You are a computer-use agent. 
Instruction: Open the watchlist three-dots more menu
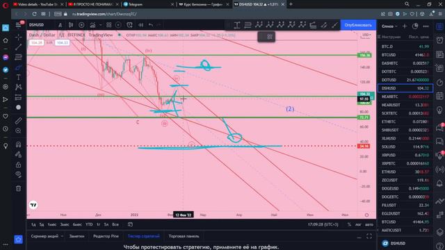pyautogui.click(x=426, y=26)
